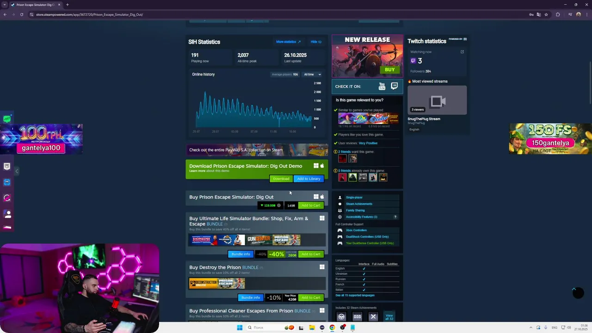This screenshot has height=333, width=592.
Task: Open the Windows Start menu
Action: (x=240, y=327)
